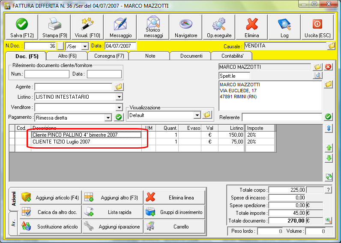Open address folder icon beside address box

click(x=328, y=84)
